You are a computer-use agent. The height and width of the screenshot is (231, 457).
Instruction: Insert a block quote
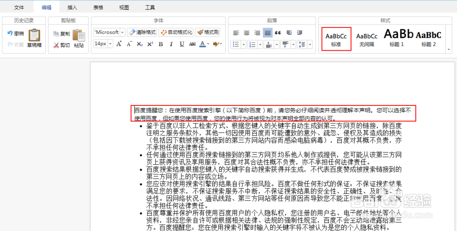(x=278, y=32)
